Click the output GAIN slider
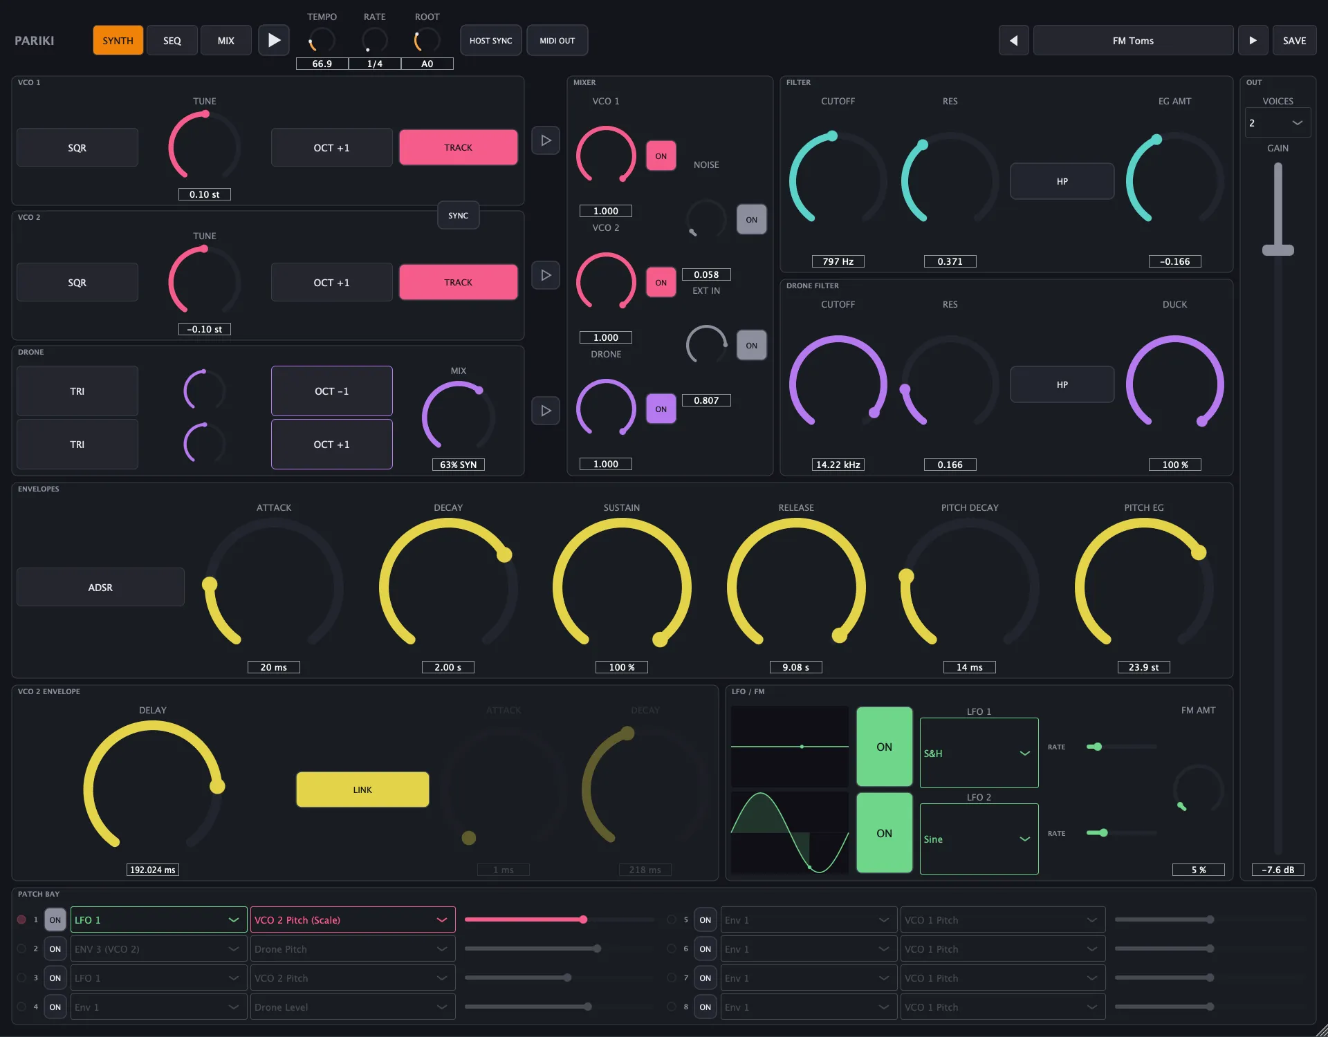The width and height of the screenshot is (1328, 1037). 1278,509
